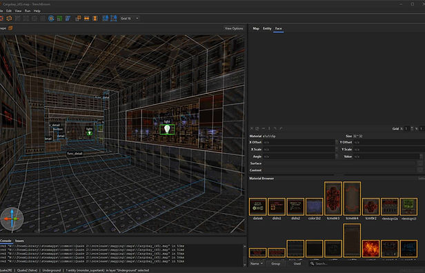
Task: Click the duplicate objects toolbar icon
Action: (79, 19)
